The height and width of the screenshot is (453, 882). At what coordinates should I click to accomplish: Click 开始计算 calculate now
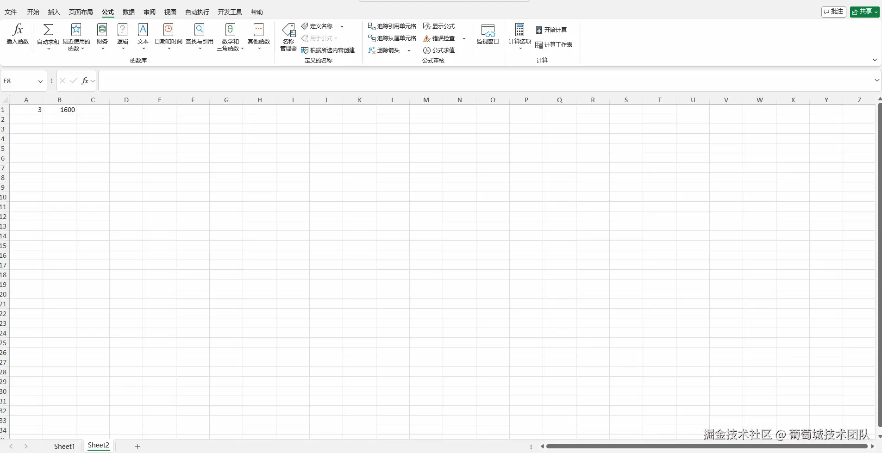(551, 30)
